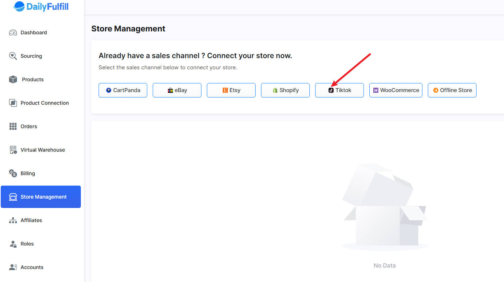Connect a CartPanda store
The width and height of the screenshot is (504, 282).
coord(123,90)
